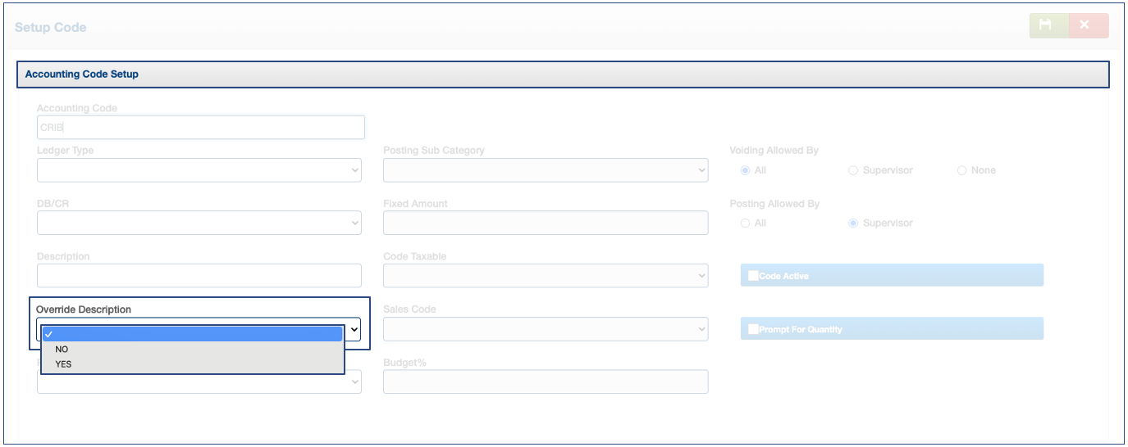1128x447 pixels.
Task: Select the blank checked option in list
Action: [x=192, y=334]
